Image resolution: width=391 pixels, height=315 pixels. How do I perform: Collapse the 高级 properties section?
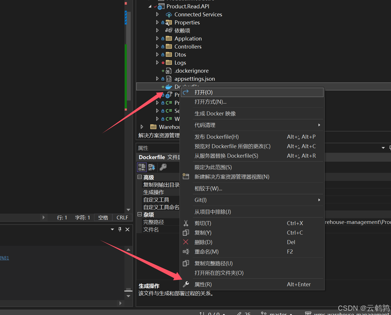point(140,177)
